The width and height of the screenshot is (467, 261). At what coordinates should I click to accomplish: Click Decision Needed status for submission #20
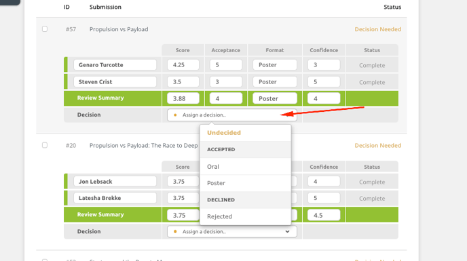coord(377,146)
